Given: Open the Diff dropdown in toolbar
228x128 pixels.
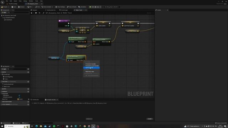Looking at the screenshot, I should [30, 7].
